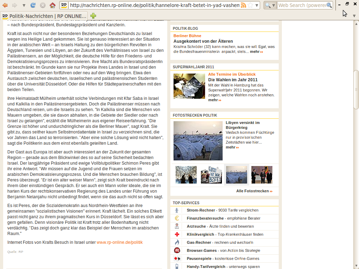The width and height of the screenshot is (359, 269).
Task: Open the large refugee tent camp photo
Action: click(x=198, y=141)
